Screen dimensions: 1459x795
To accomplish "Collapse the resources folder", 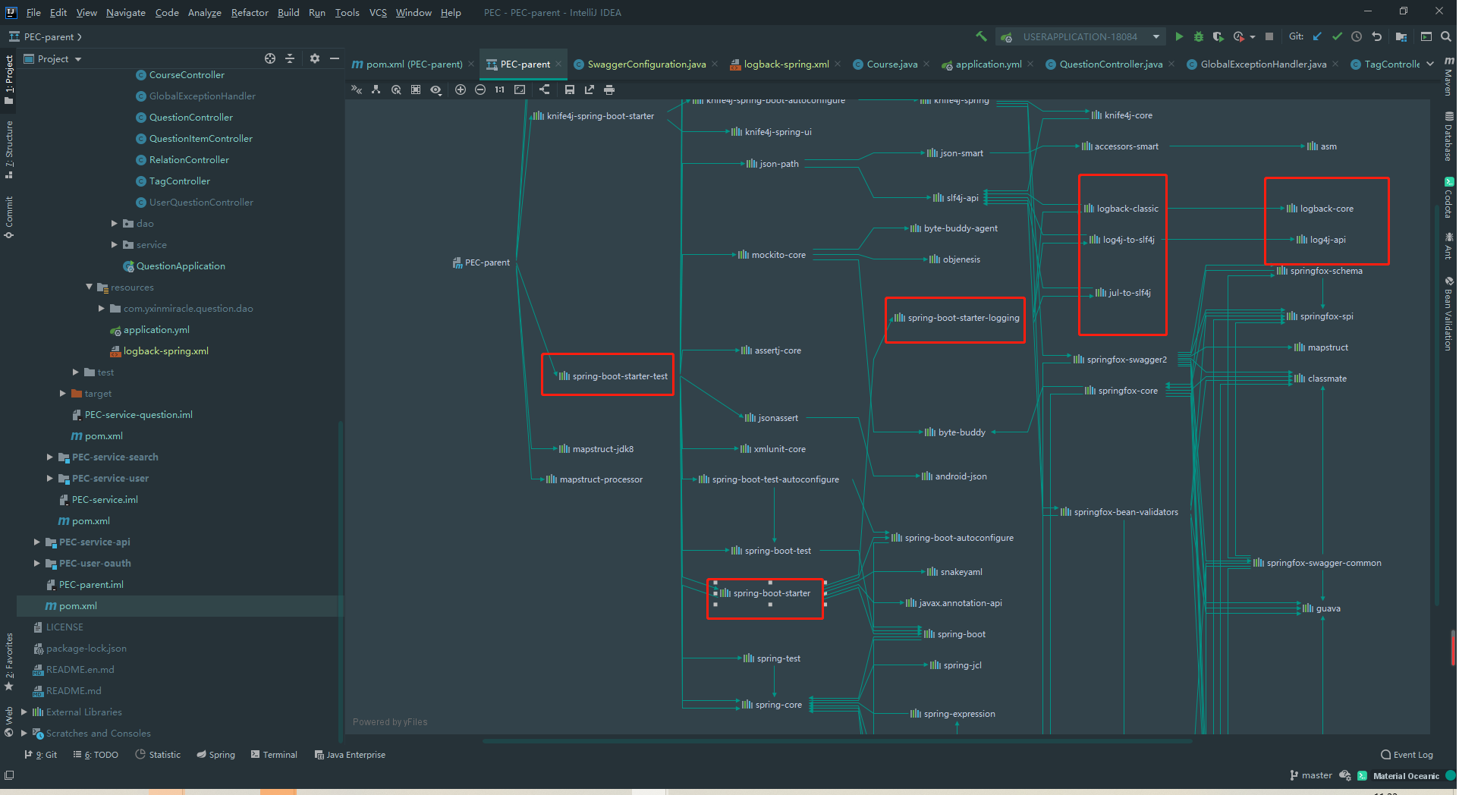I will coord(89,288).
